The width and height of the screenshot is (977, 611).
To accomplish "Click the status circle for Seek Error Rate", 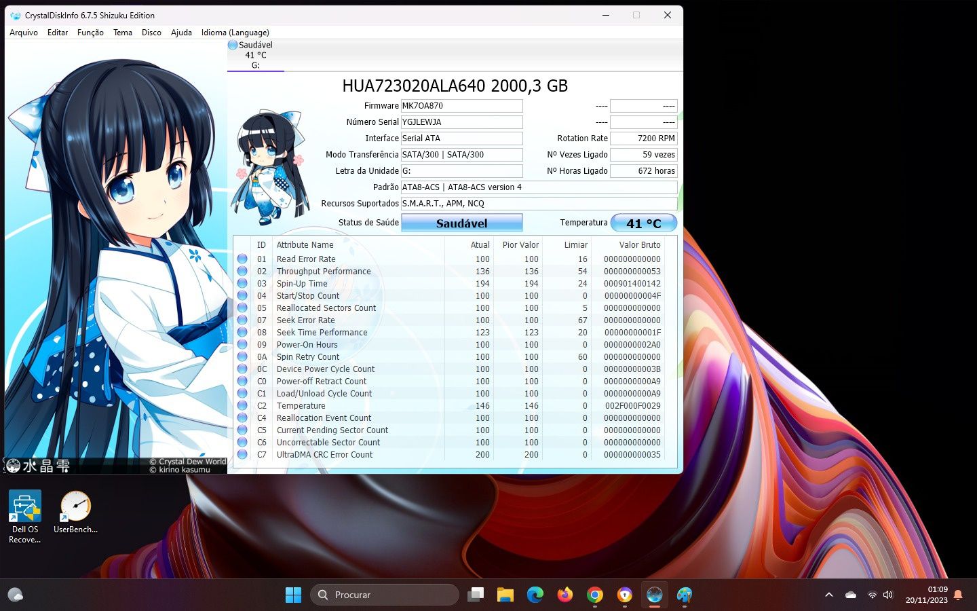I will 242,320.
